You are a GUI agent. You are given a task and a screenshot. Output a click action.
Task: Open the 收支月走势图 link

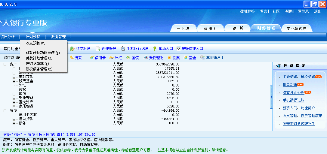tap(293, 92)
